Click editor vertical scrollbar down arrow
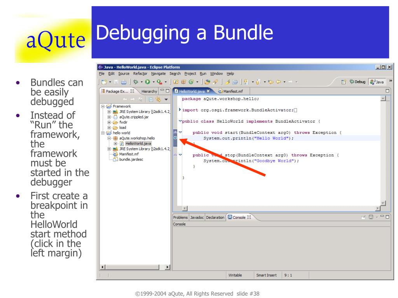The image size is (398, 298). pos(383,203)
